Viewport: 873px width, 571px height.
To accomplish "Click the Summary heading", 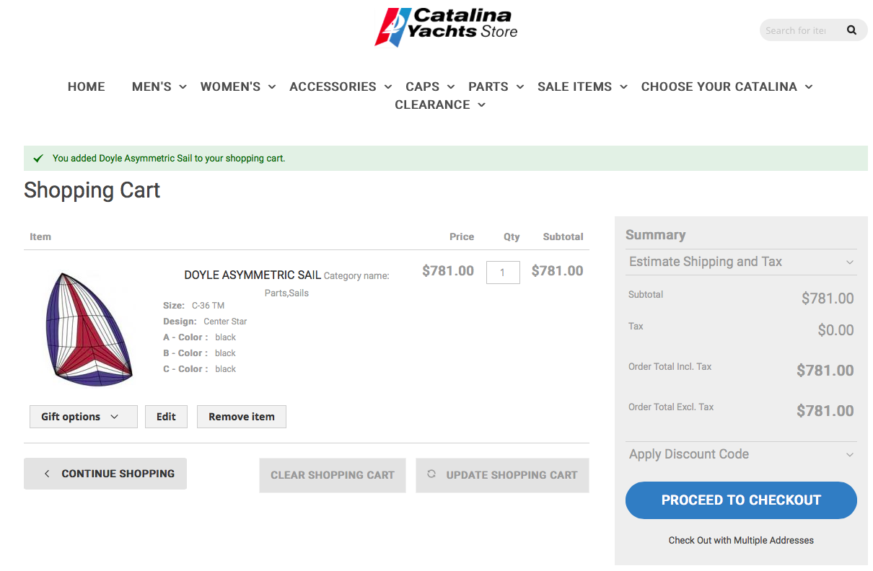I will 655,235.
